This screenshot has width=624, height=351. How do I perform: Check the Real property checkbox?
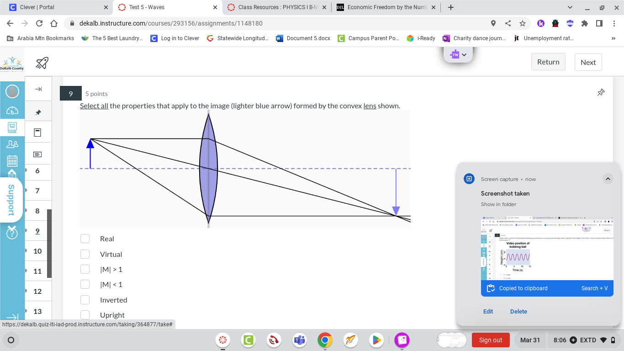(85, 239)
